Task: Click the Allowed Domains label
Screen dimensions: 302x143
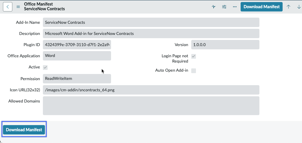Action: point(24,101)
